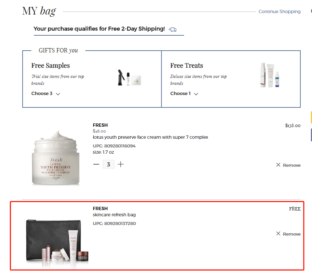Click the quantity field showing 3
312x276 pixels.
pyautogui.click(x=109, y=164)
